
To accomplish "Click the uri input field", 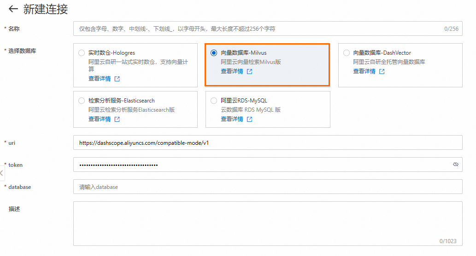I will click(x=268, y=142).
